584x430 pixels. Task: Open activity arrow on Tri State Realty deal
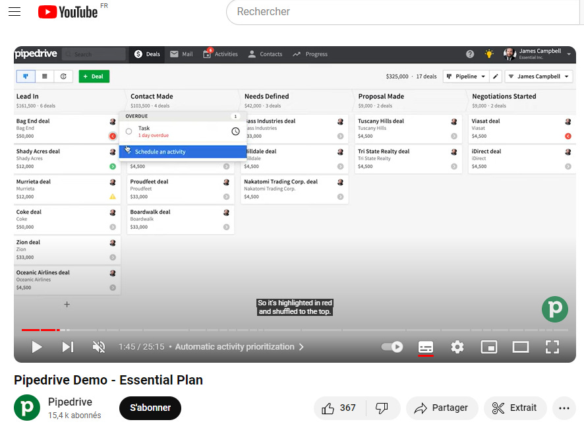[454, 166]
